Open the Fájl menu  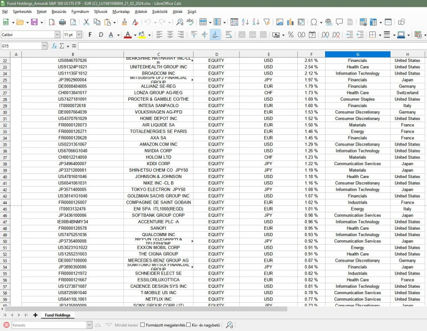5,12
